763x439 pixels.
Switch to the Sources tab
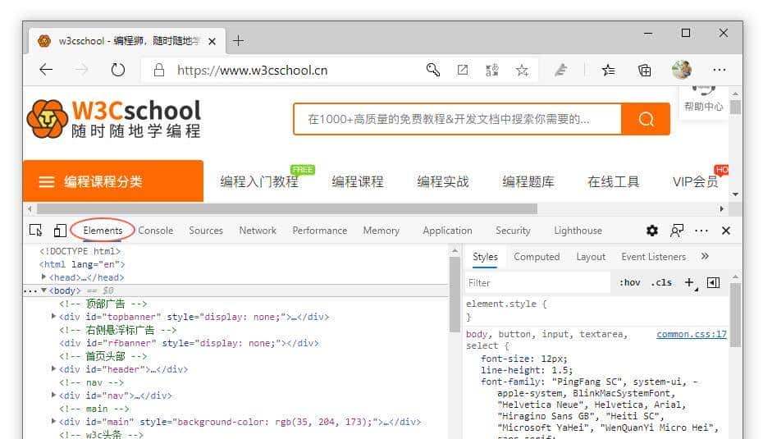click(206, 231)
